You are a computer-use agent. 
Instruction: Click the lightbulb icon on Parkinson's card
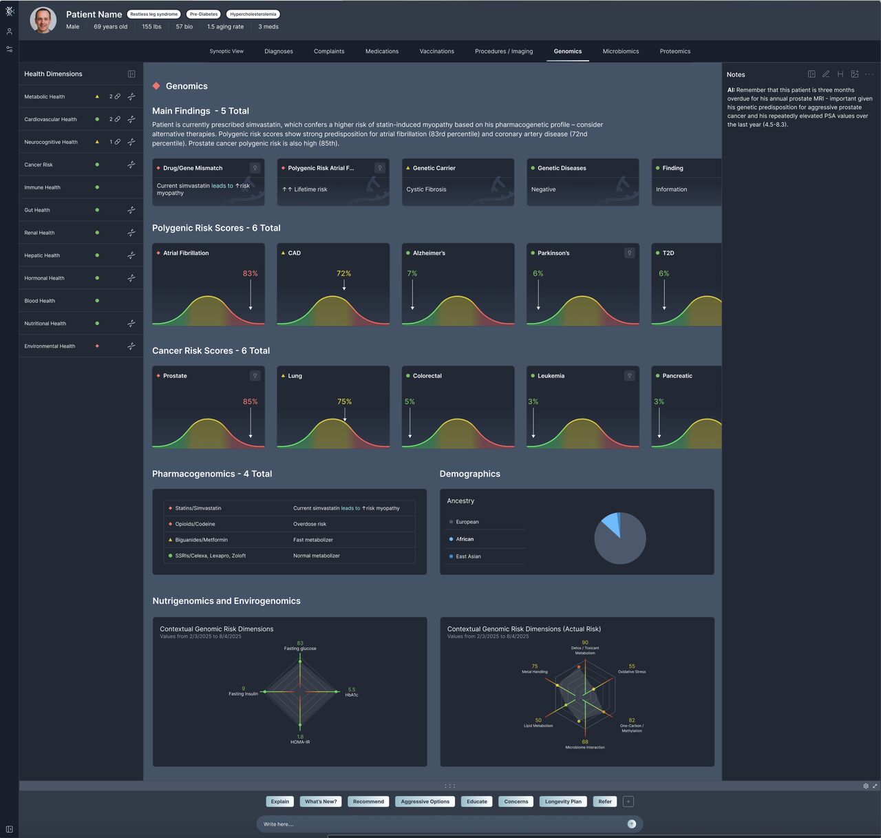629,253
